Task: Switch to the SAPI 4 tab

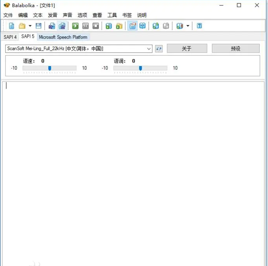Action: pos(10,37)
